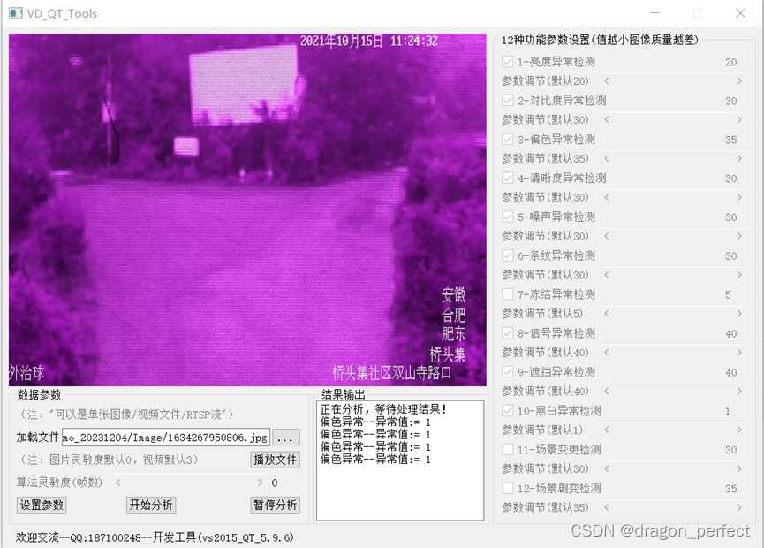The image size is (764, 548).
Task: Click the 结果输出 text area
Action: pyautogui.click(x=400, y=460)
